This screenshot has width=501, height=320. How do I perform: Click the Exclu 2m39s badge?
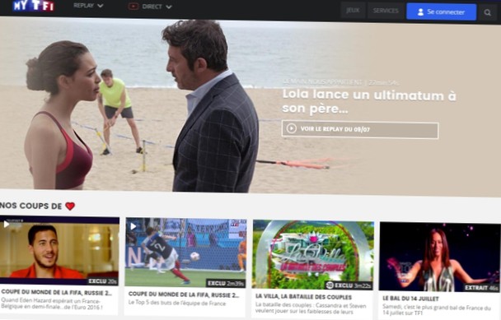[x=226, y=283]
